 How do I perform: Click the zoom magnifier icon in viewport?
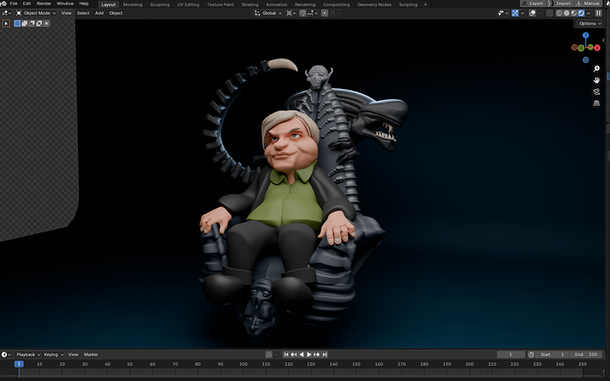[x=597, y=68]
